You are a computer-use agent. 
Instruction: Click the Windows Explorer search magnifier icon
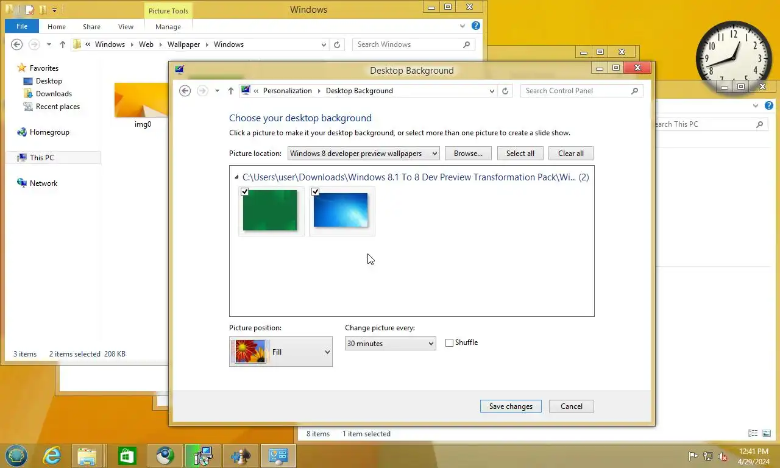click(466, 44)
